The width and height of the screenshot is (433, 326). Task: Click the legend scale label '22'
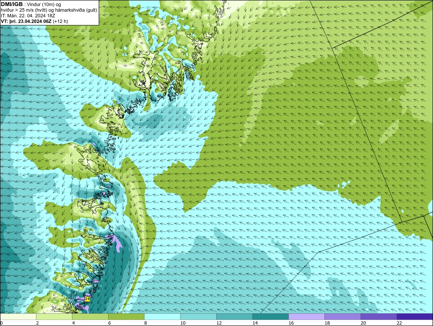(x=399, y=323)
